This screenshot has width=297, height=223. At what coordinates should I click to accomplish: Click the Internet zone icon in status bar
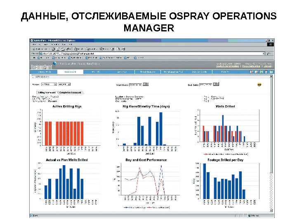pos(250,216)
